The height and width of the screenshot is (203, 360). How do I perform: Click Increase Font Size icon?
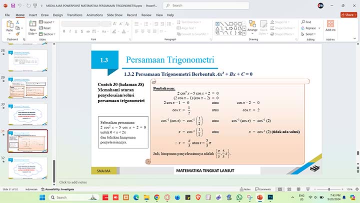click(114, 24)
